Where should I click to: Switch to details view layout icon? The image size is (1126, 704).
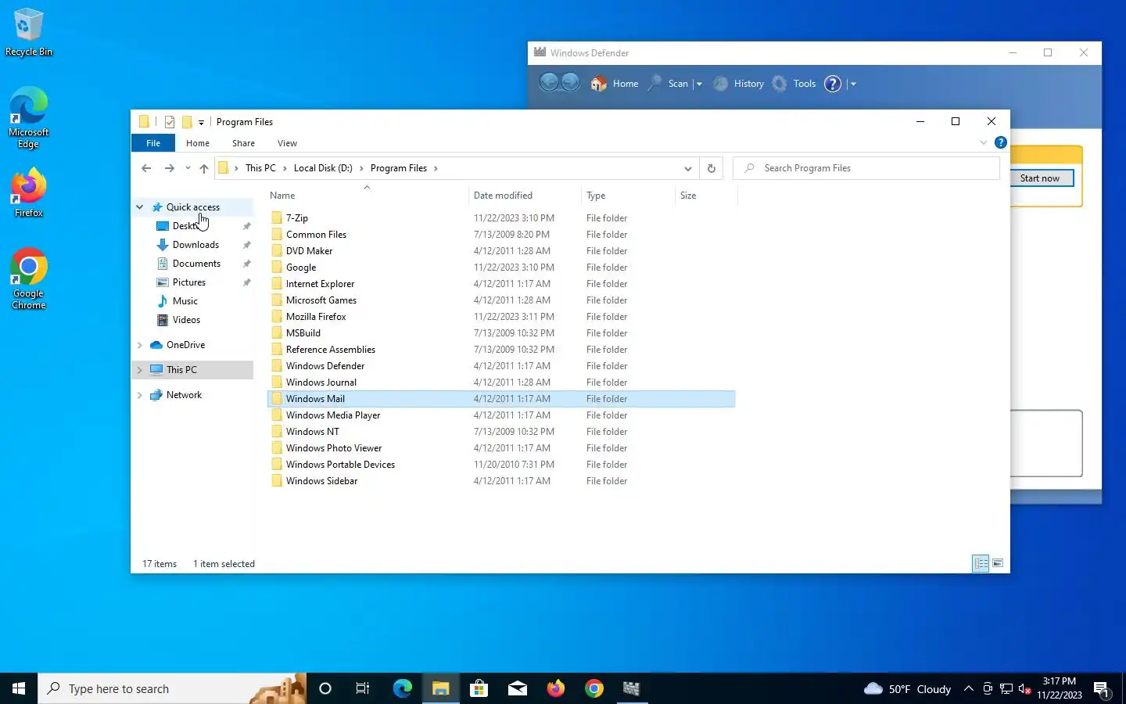pyautogui.click(x=981, y=563)
